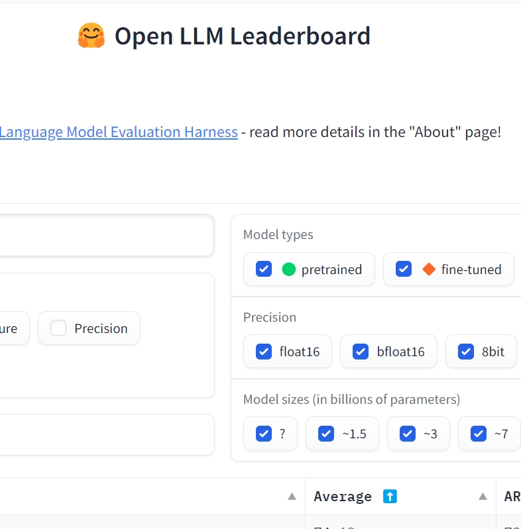This screenshot has height=529, width=521.
Task: Click the Open LLM Leaderboard title
Action: [242, 36]
